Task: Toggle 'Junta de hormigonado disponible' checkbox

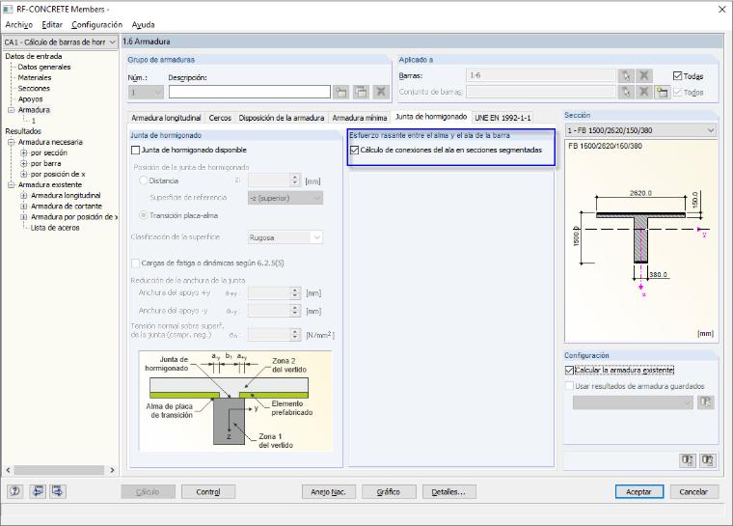Action: point(136,151)
